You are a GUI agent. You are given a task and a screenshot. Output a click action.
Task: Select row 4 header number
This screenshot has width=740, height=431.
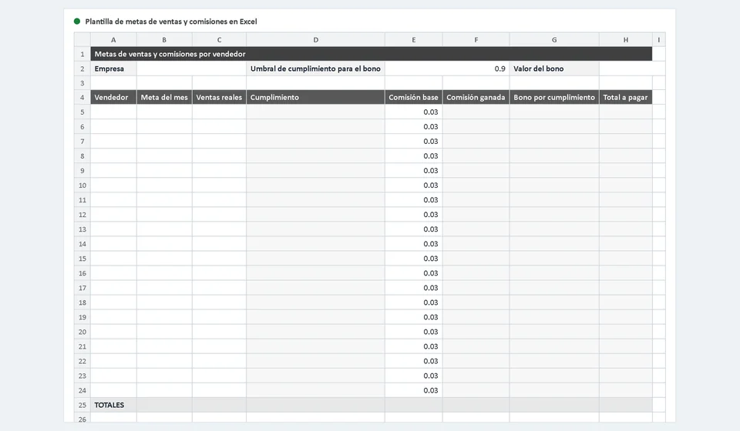(x=82, y=97)
